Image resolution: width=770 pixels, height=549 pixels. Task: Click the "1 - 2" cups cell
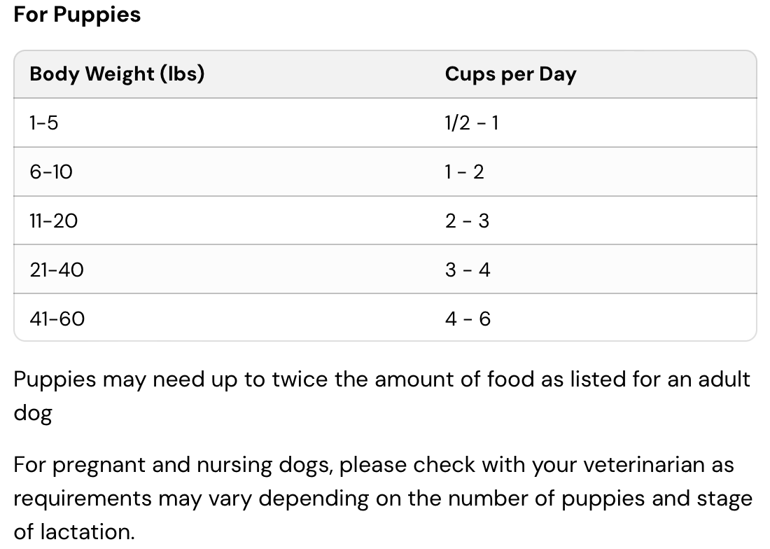[x=464, y=172]
